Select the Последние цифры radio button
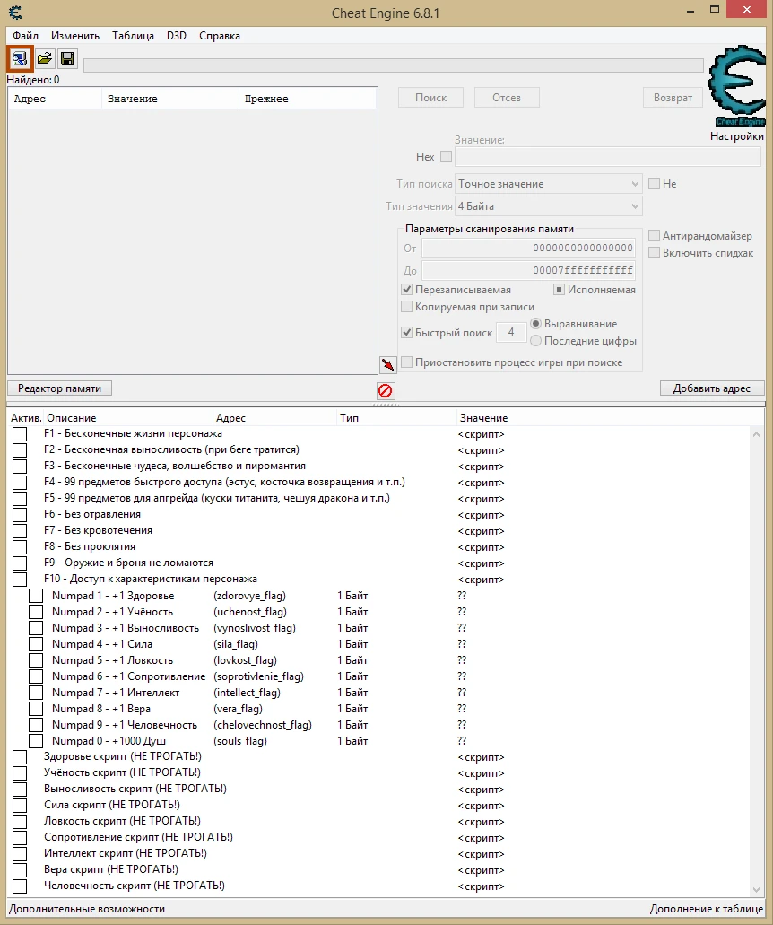Viewport: 773px width, 925px height. pos(536,341)
